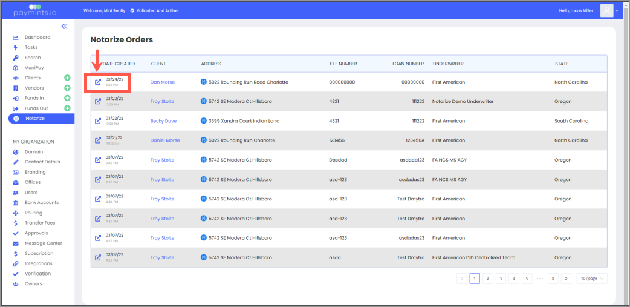This screenshot has width=630, height=307.
Task: Open the Becky Duve order link icon
Action: (97, 120)
